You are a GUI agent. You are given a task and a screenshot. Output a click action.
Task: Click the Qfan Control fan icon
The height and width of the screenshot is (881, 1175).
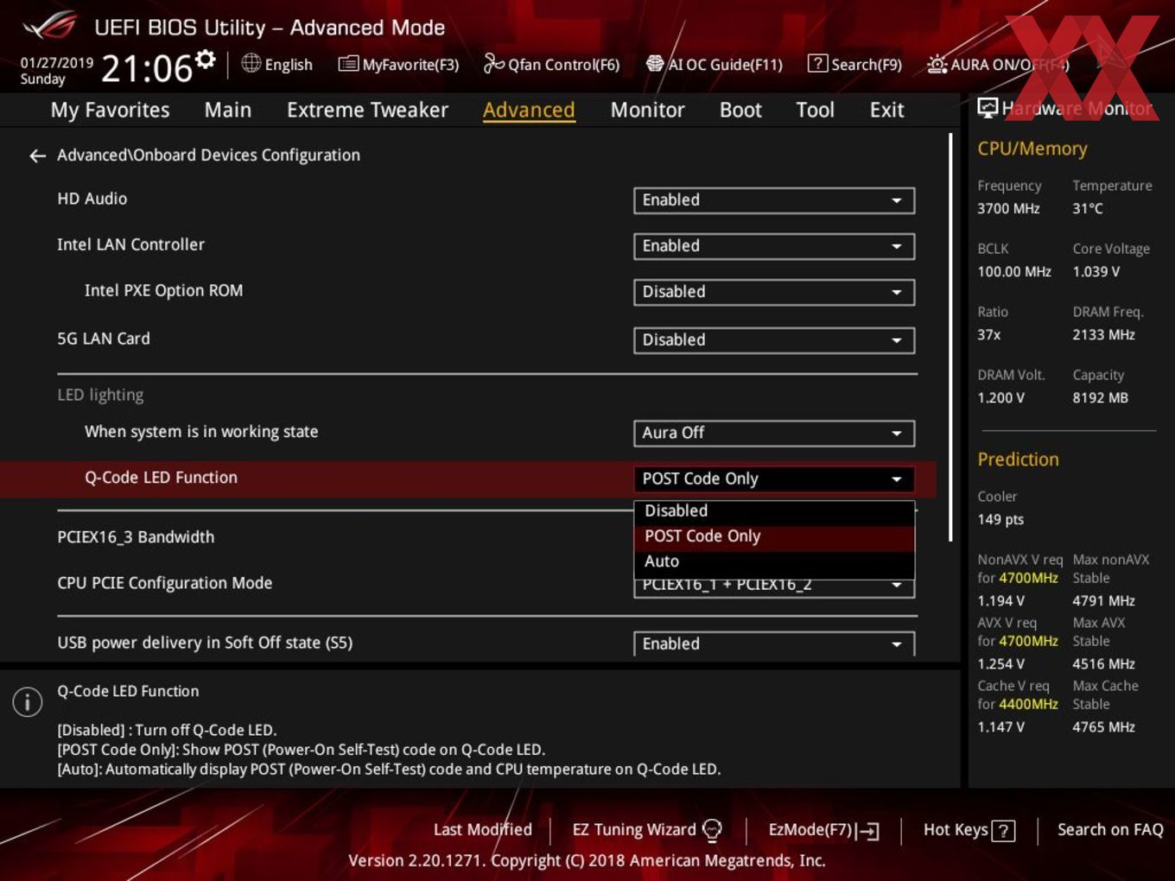tap(493, 63)
